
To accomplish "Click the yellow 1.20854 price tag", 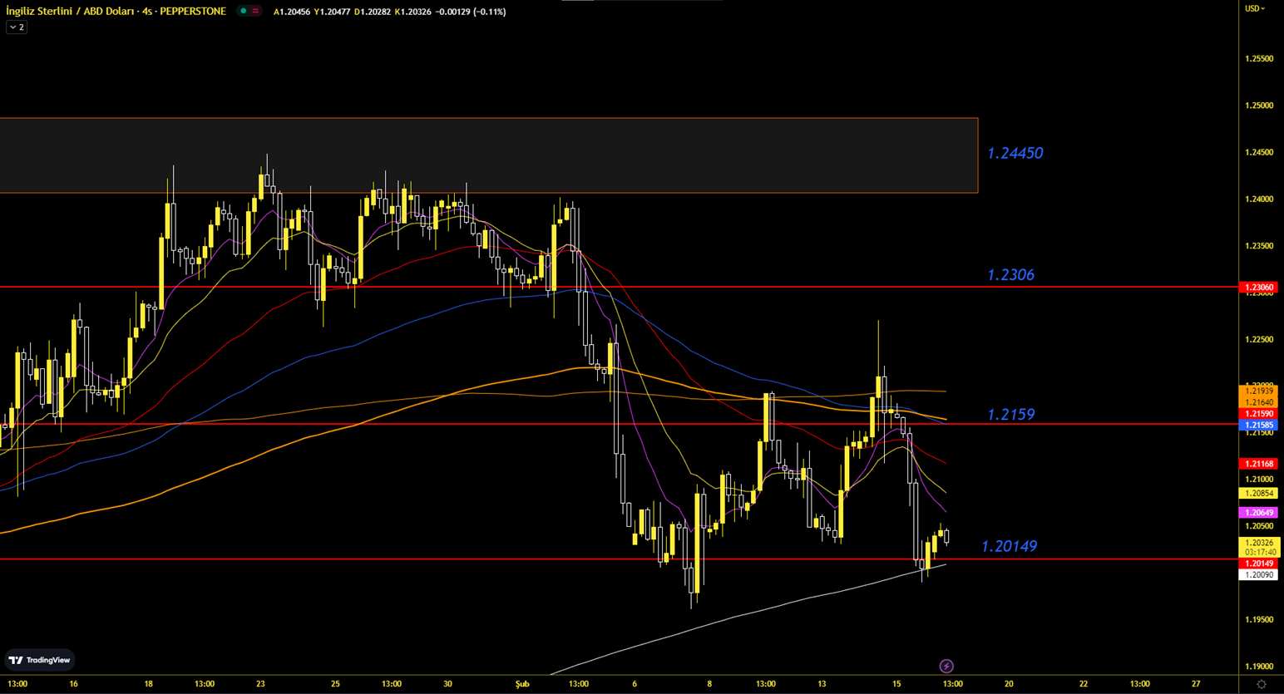I will click(1259, 494).
